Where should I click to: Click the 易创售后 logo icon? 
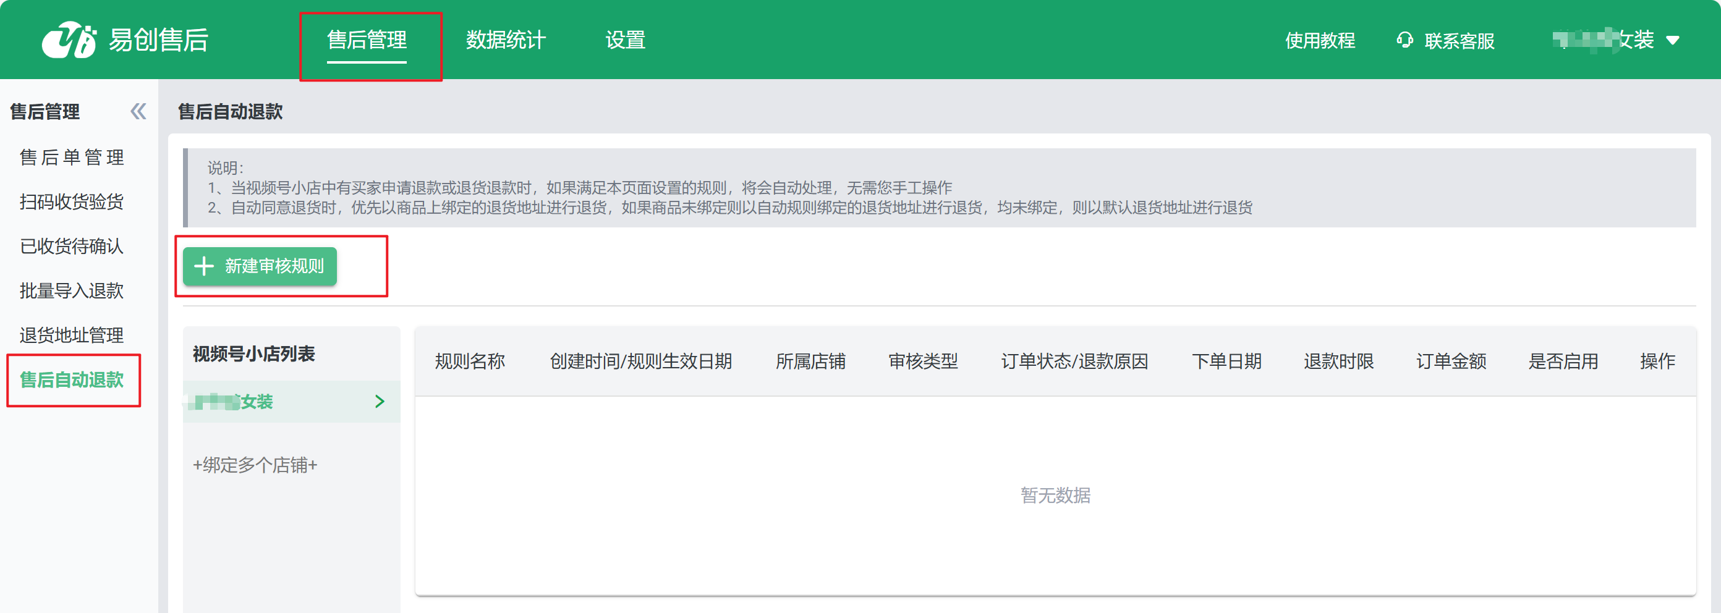click(x=69, y=40)
